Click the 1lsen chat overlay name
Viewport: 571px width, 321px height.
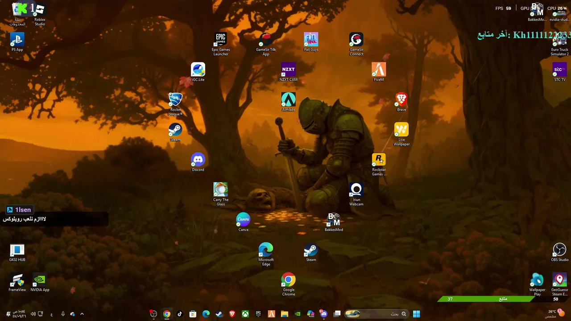[x=19, y=210]
